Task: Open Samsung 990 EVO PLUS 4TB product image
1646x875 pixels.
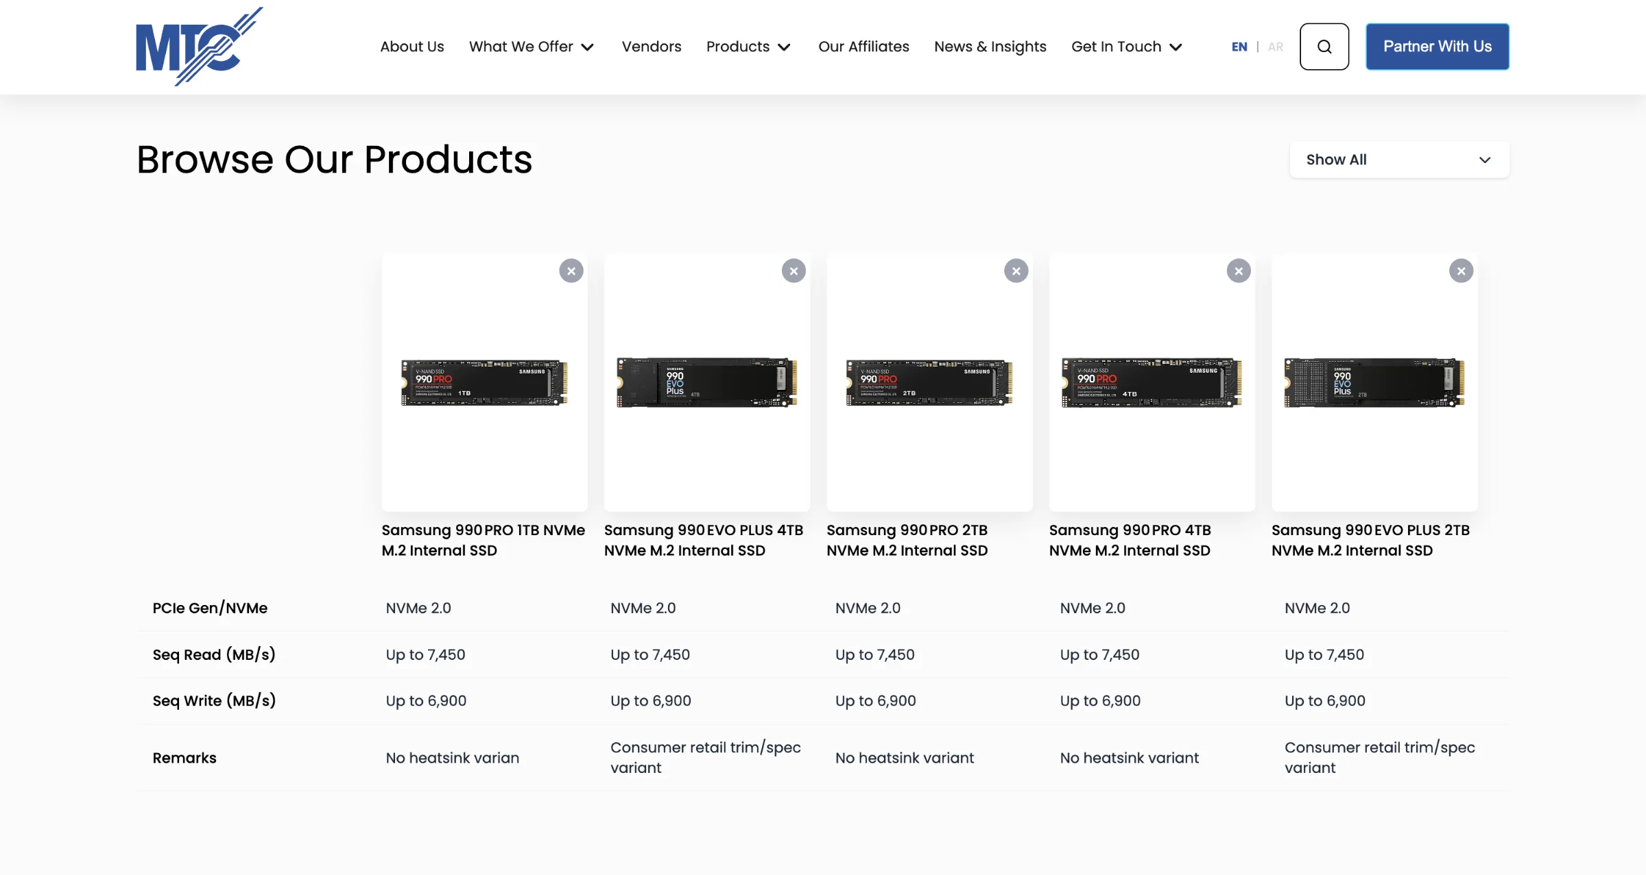Action: (x=707, y=382)
